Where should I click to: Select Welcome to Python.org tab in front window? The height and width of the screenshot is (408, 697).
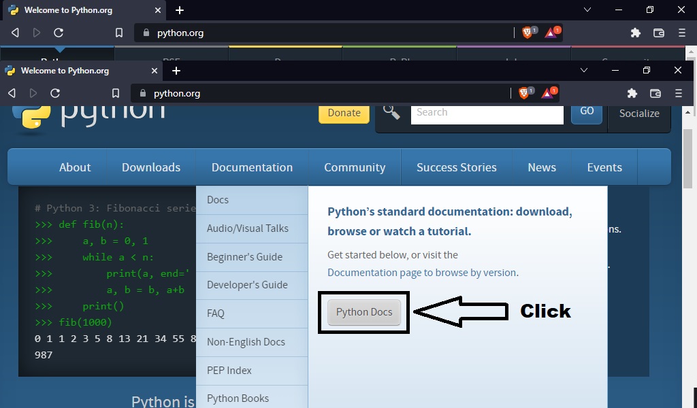point(81,71)
